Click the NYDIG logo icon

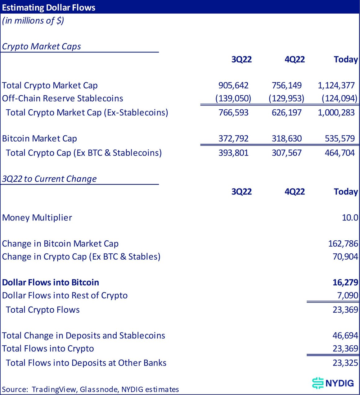318,383
